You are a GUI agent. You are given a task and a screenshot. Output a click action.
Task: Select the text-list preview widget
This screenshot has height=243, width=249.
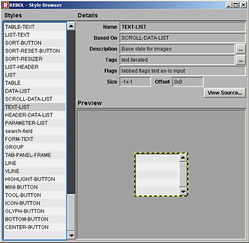(x=161, y=175)
